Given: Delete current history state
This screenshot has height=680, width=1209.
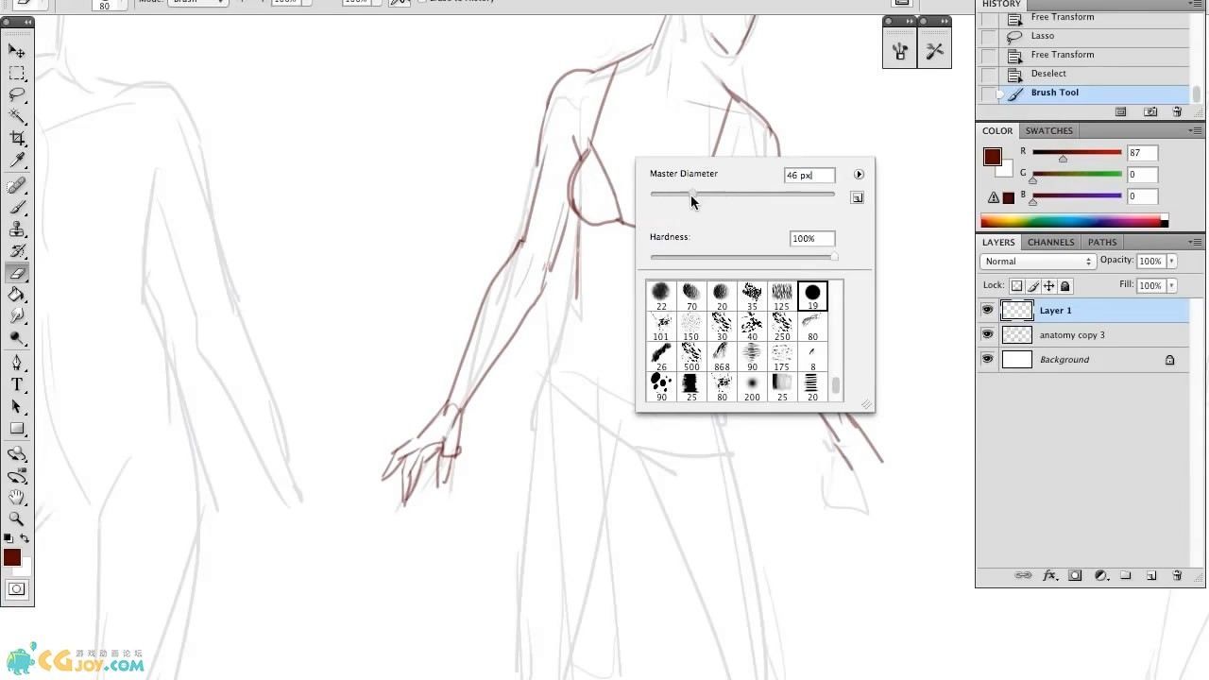Looking at the screenshot, I should coord(1177,111).
